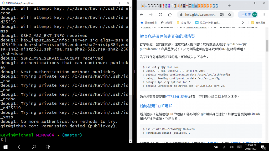Click the browser scrollbar down arrow
The width and height of the screenshot is (269, 151).
[x=267, y=141]
